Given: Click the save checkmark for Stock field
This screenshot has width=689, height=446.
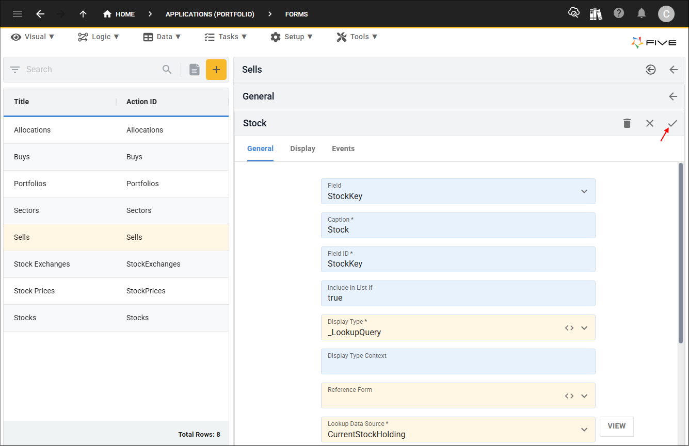Looking at the screenshot, I should [x=672, y=123].
